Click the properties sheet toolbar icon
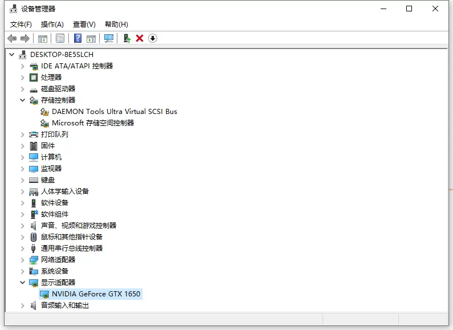The height and width of the screenshot is (330, 453). [x=60, y=38]
